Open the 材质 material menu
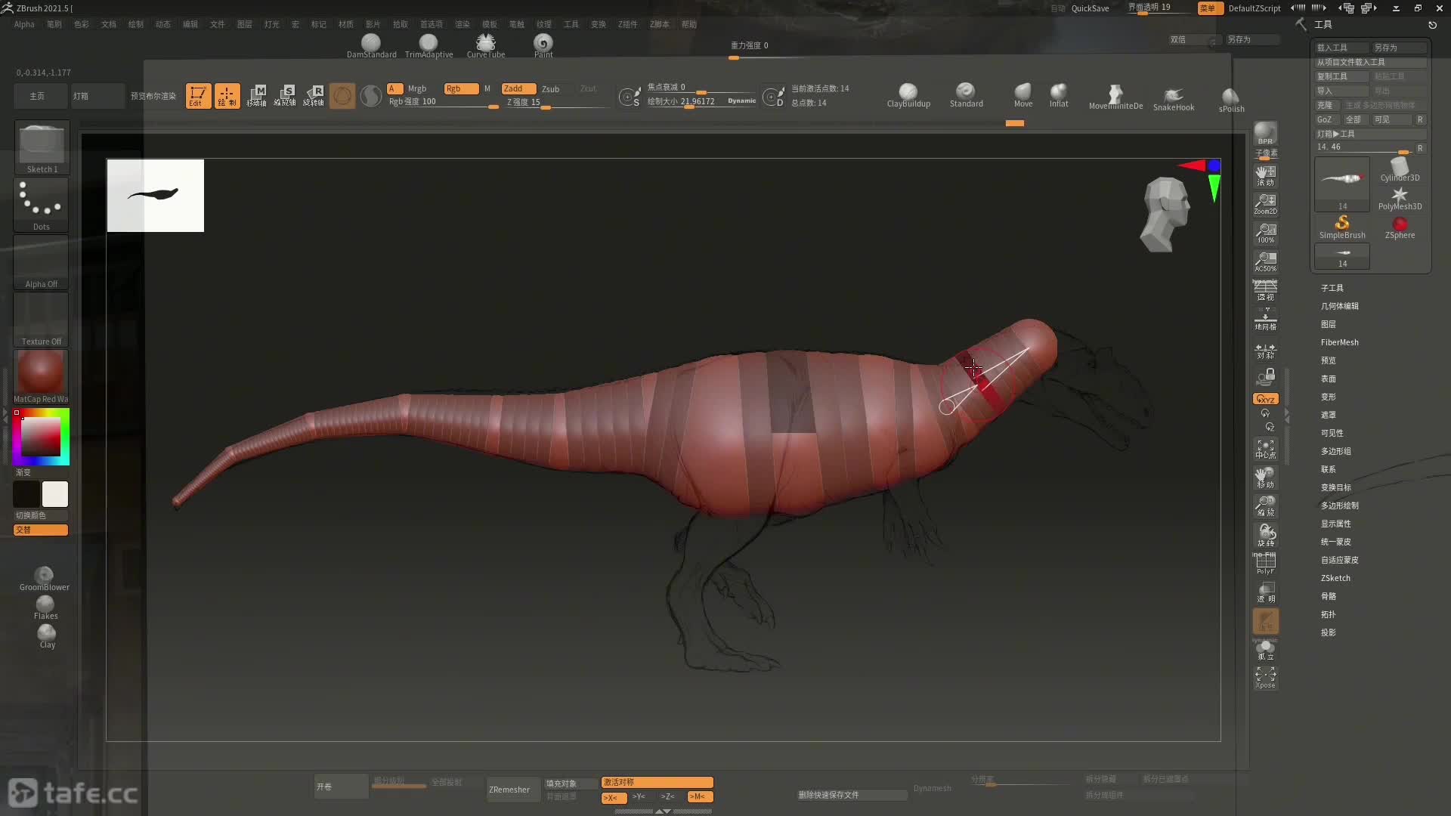Image resolution: width=1451 pixels, height=816 pixels. [345, 24]
